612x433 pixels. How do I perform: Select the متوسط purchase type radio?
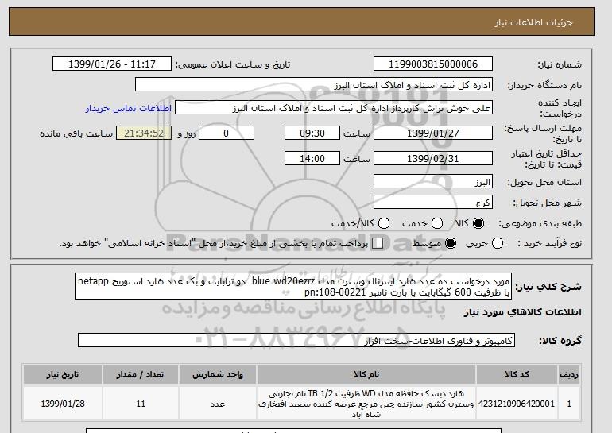click(x=451, y=243)
